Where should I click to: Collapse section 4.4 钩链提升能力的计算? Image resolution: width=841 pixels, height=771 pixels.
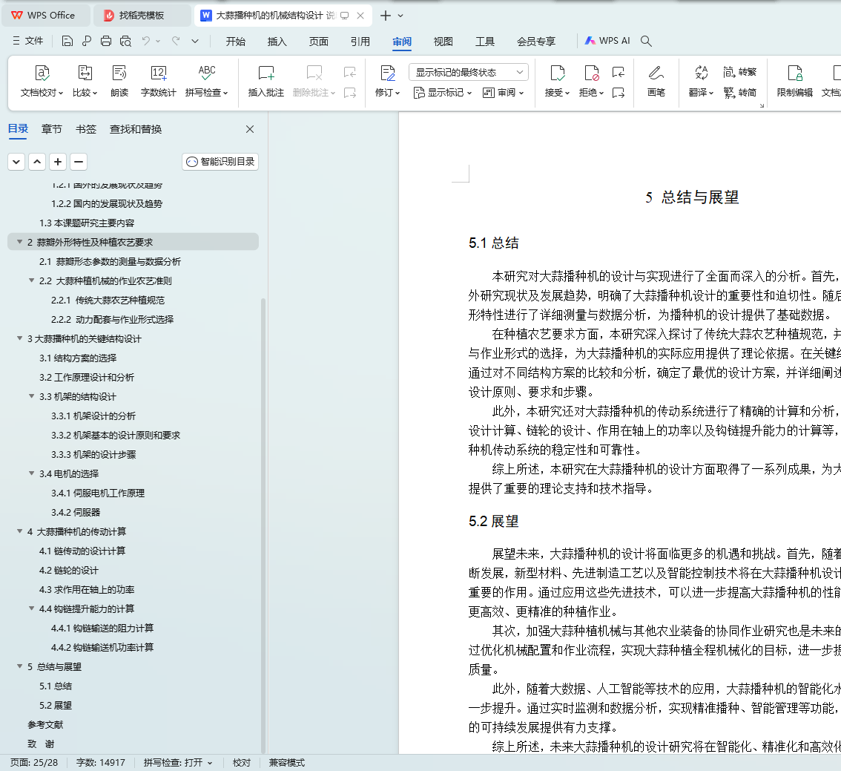(x=32, y=608)
